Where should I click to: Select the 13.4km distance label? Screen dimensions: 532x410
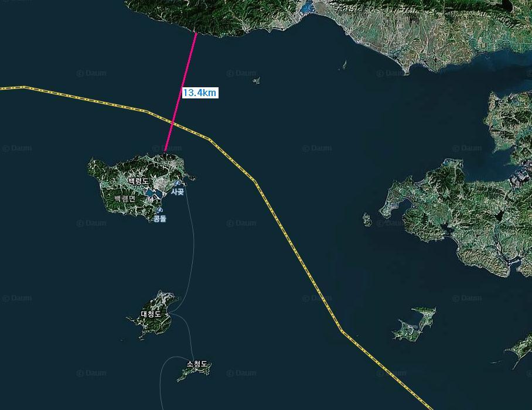tap(200, 93)
